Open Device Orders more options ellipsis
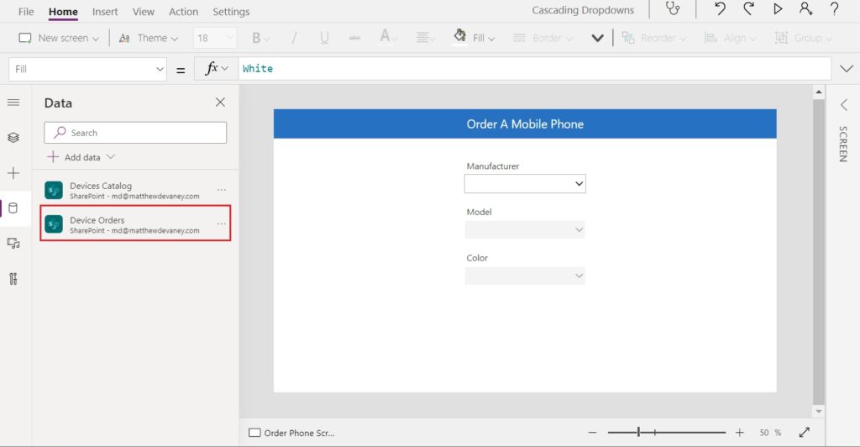The image size is (860, 447). [221, 223]
